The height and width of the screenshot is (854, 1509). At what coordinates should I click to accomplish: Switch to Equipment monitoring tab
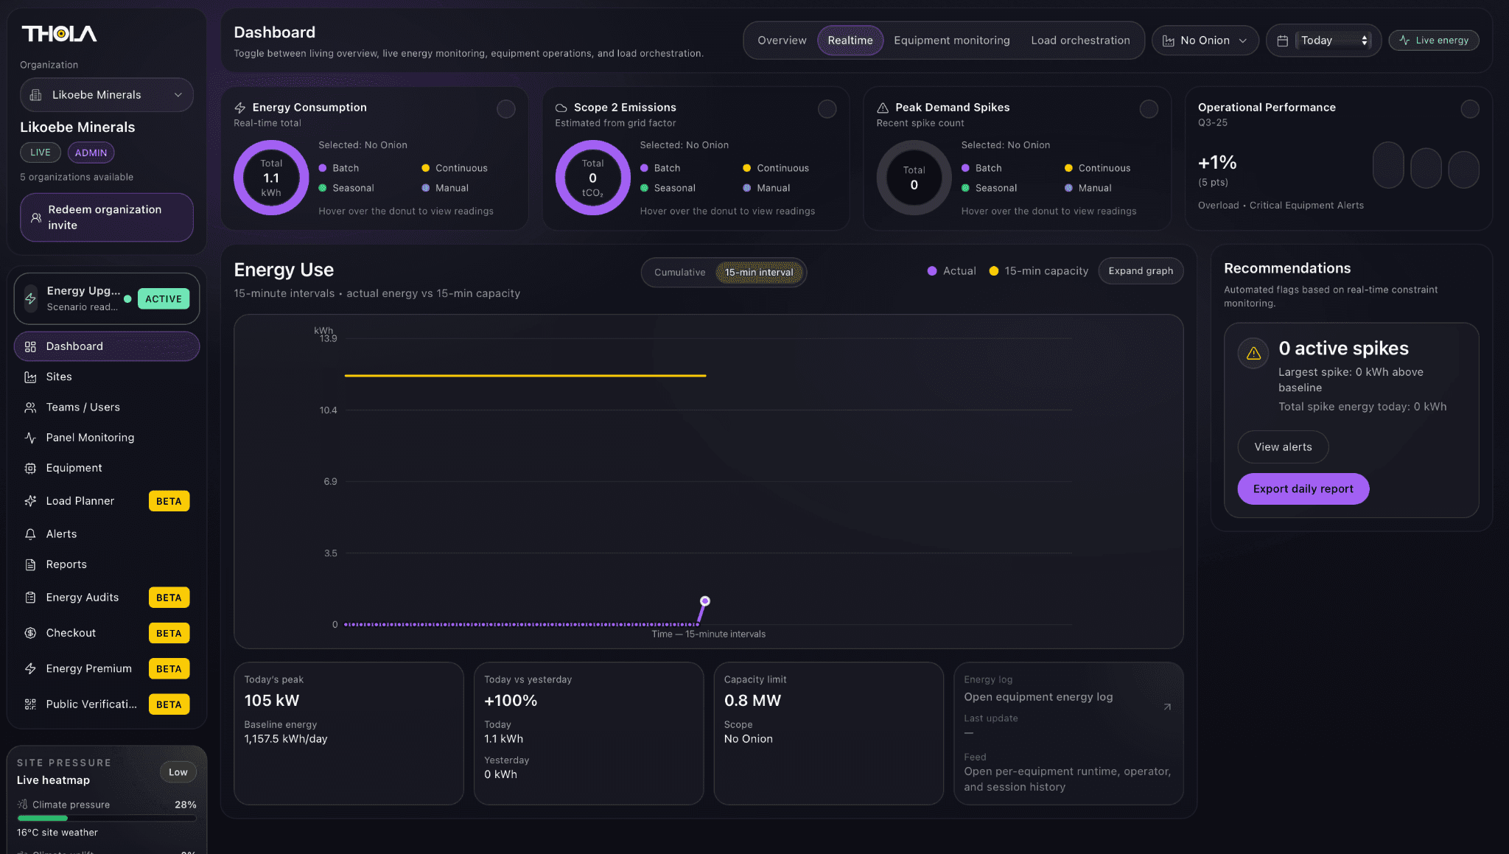pos(952,41)
